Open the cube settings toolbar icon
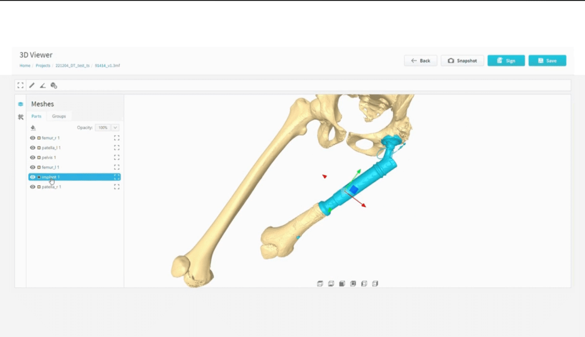This screenshot has height=337, width=585. click(x=54, y=86)
